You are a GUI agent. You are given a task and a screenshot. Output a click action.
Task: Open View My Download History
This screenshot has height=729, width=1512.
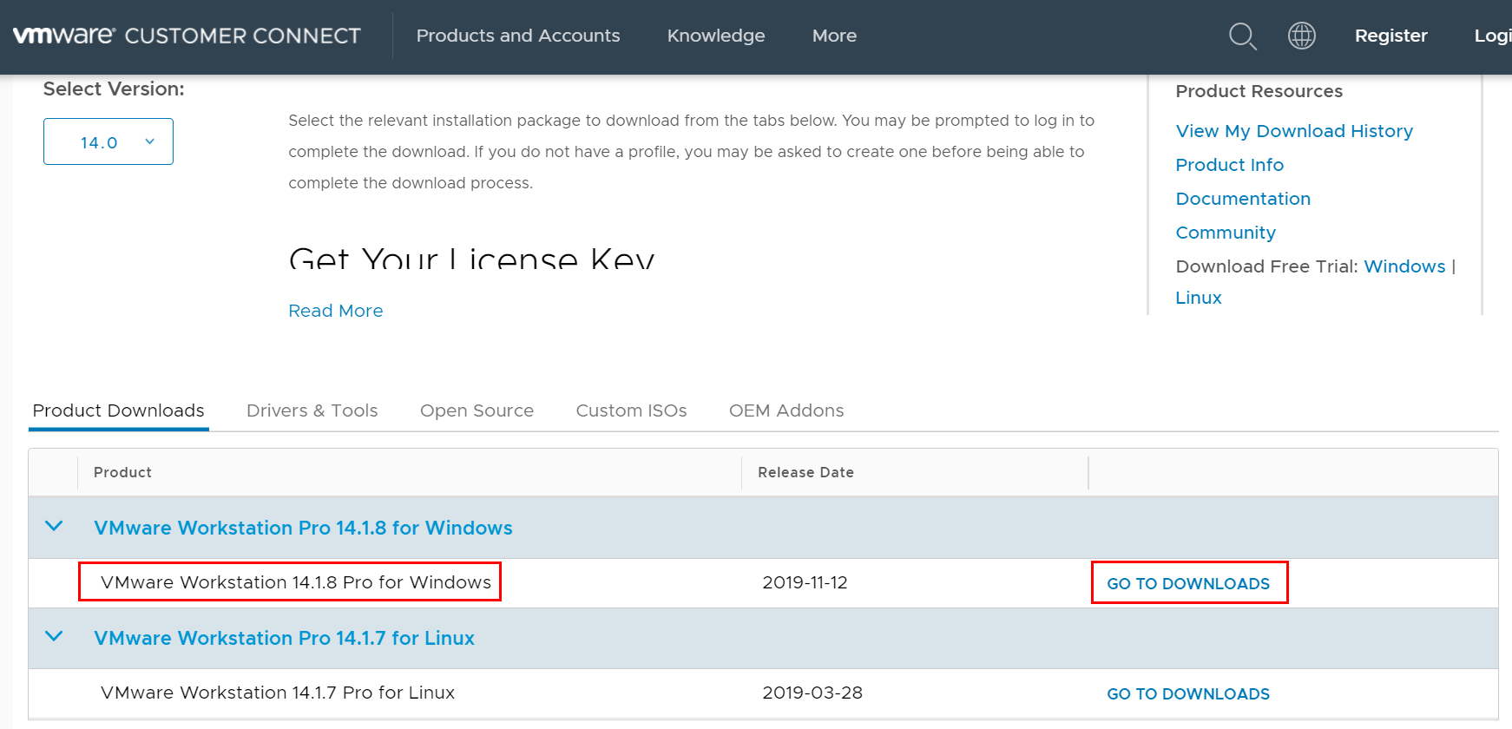point(1294,131)
